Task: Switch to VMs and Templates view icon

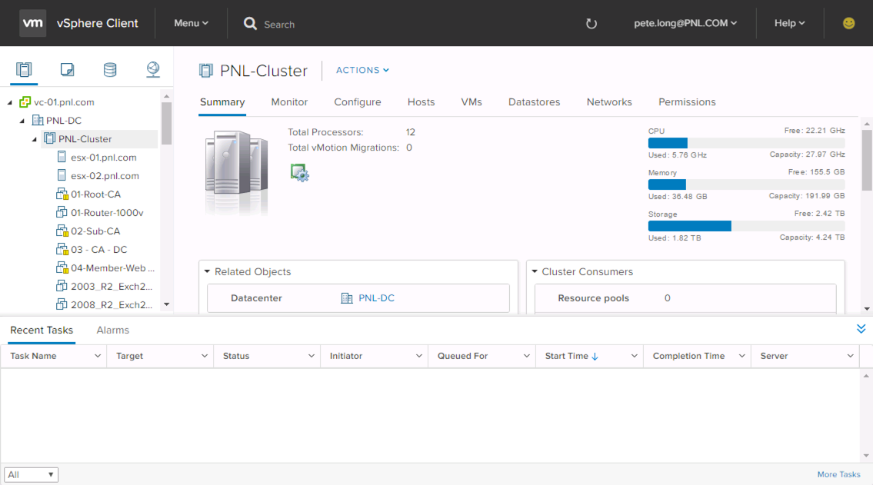Action: pyautogui.click(x=67, y=69)
